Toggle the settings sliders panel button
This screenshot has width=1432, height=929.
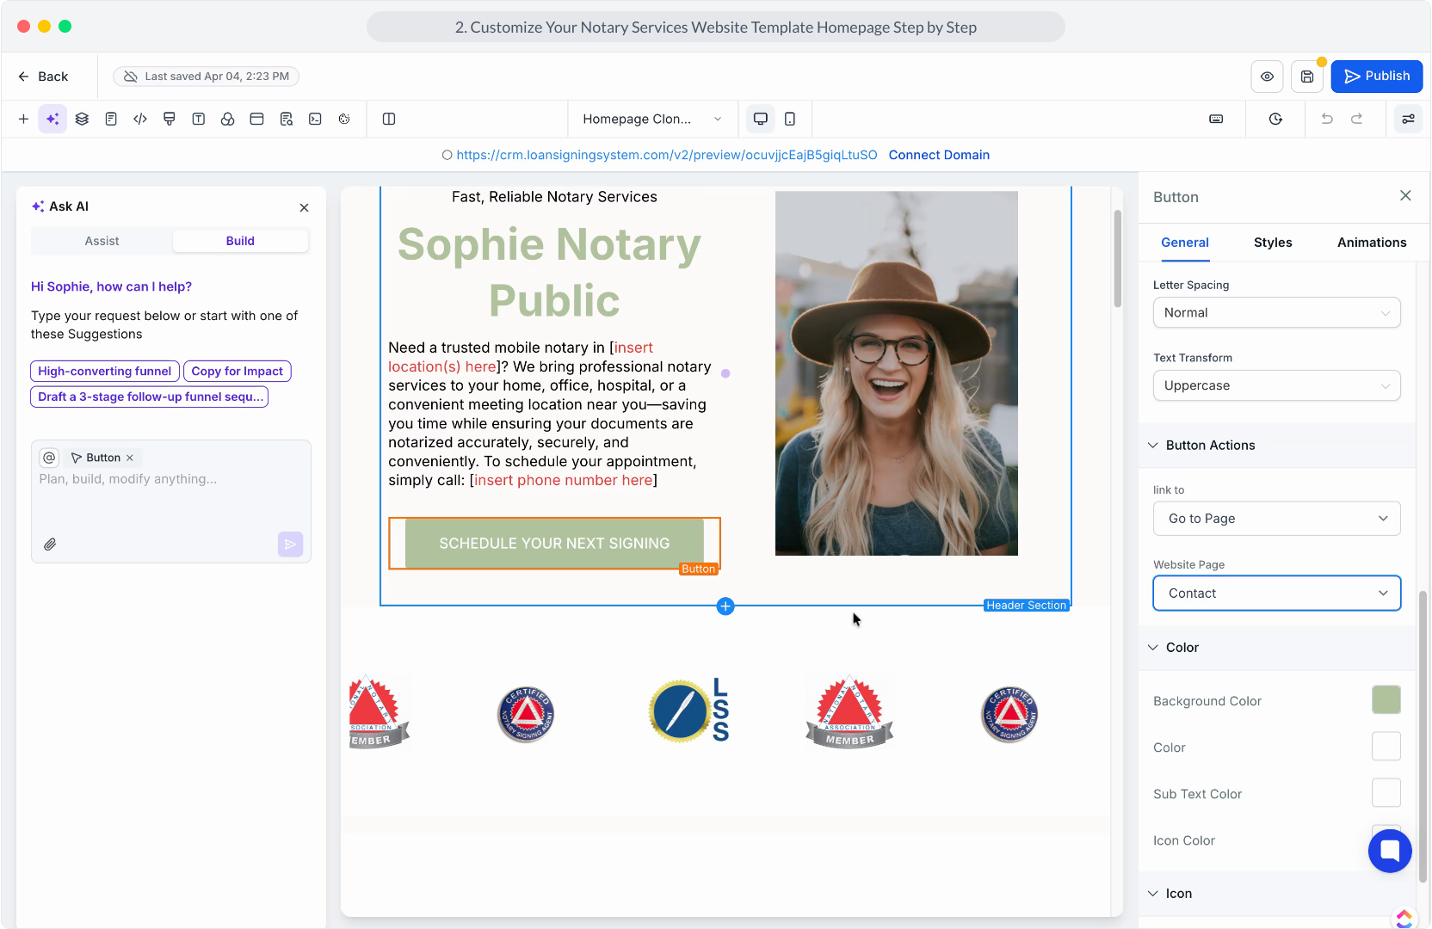pos(1408,119)
